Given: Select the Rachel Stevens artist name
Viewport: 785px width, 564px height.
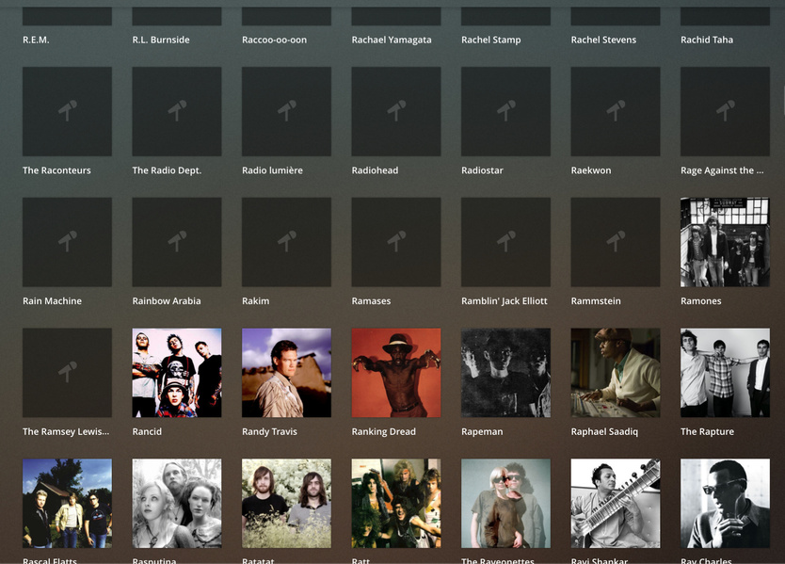Looking at the screenshot, I should click(x=603, y=40).
